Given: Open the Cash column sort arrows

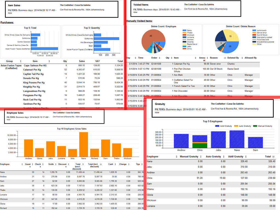Looking at the screenshot, I should click(x=115, y=164).
